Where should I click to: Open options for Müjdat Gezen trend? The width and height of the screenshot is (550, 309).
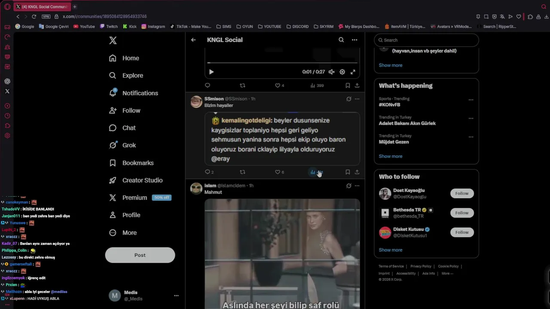[471, 137]
